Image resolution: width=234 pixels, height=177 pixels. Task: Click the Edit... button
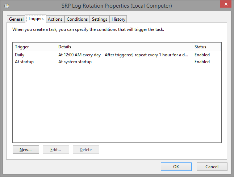[55, 150]
